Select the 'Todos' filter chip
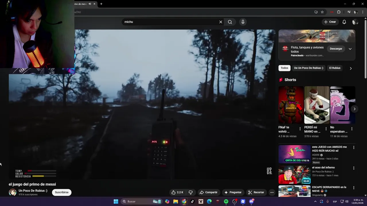 pos(284,68)
